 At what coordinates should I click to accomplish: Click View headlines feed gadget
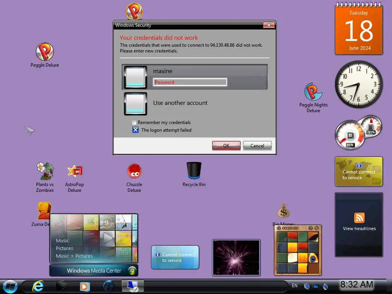click(359, 224)
